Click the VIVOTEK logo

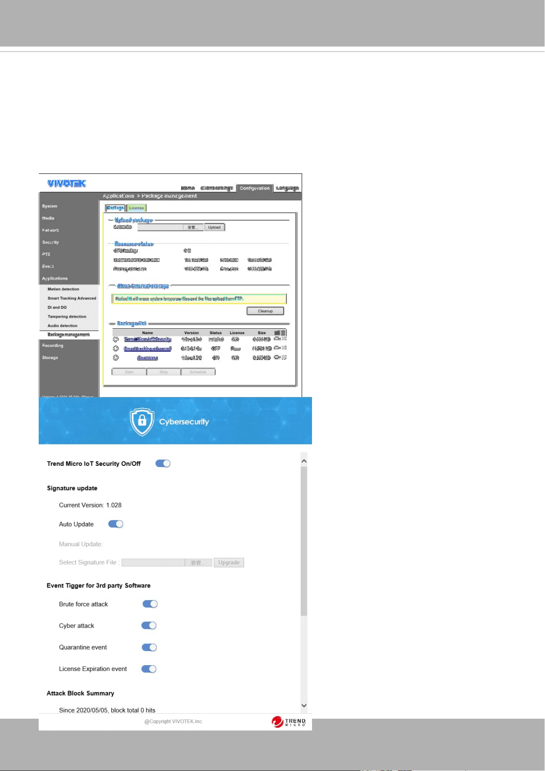67,183
